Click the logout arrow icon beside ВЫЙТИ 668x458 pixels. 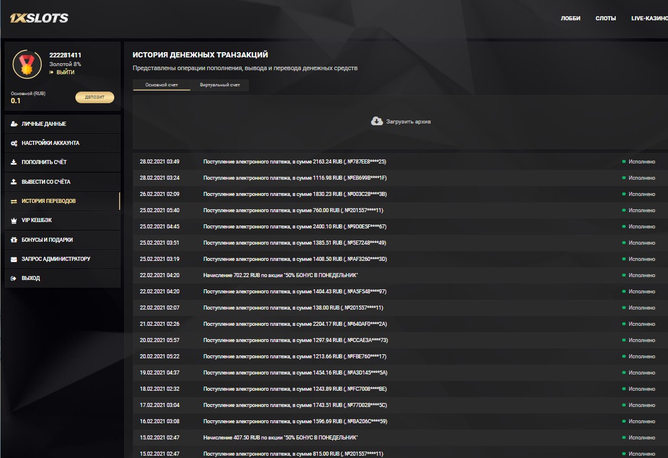[x=52, y=72]
